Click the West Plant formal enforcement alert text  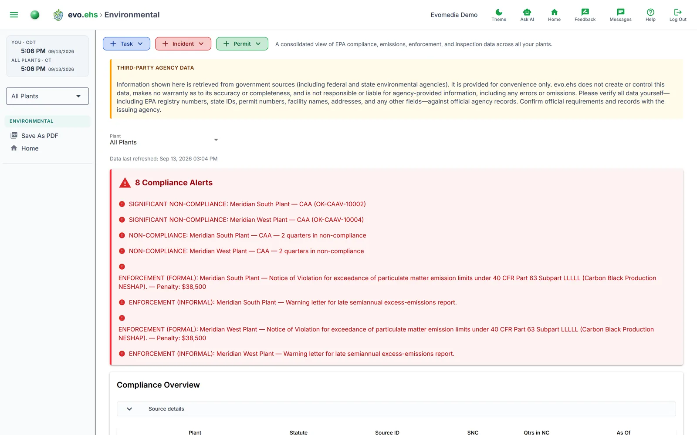click(x=386, y=334)
